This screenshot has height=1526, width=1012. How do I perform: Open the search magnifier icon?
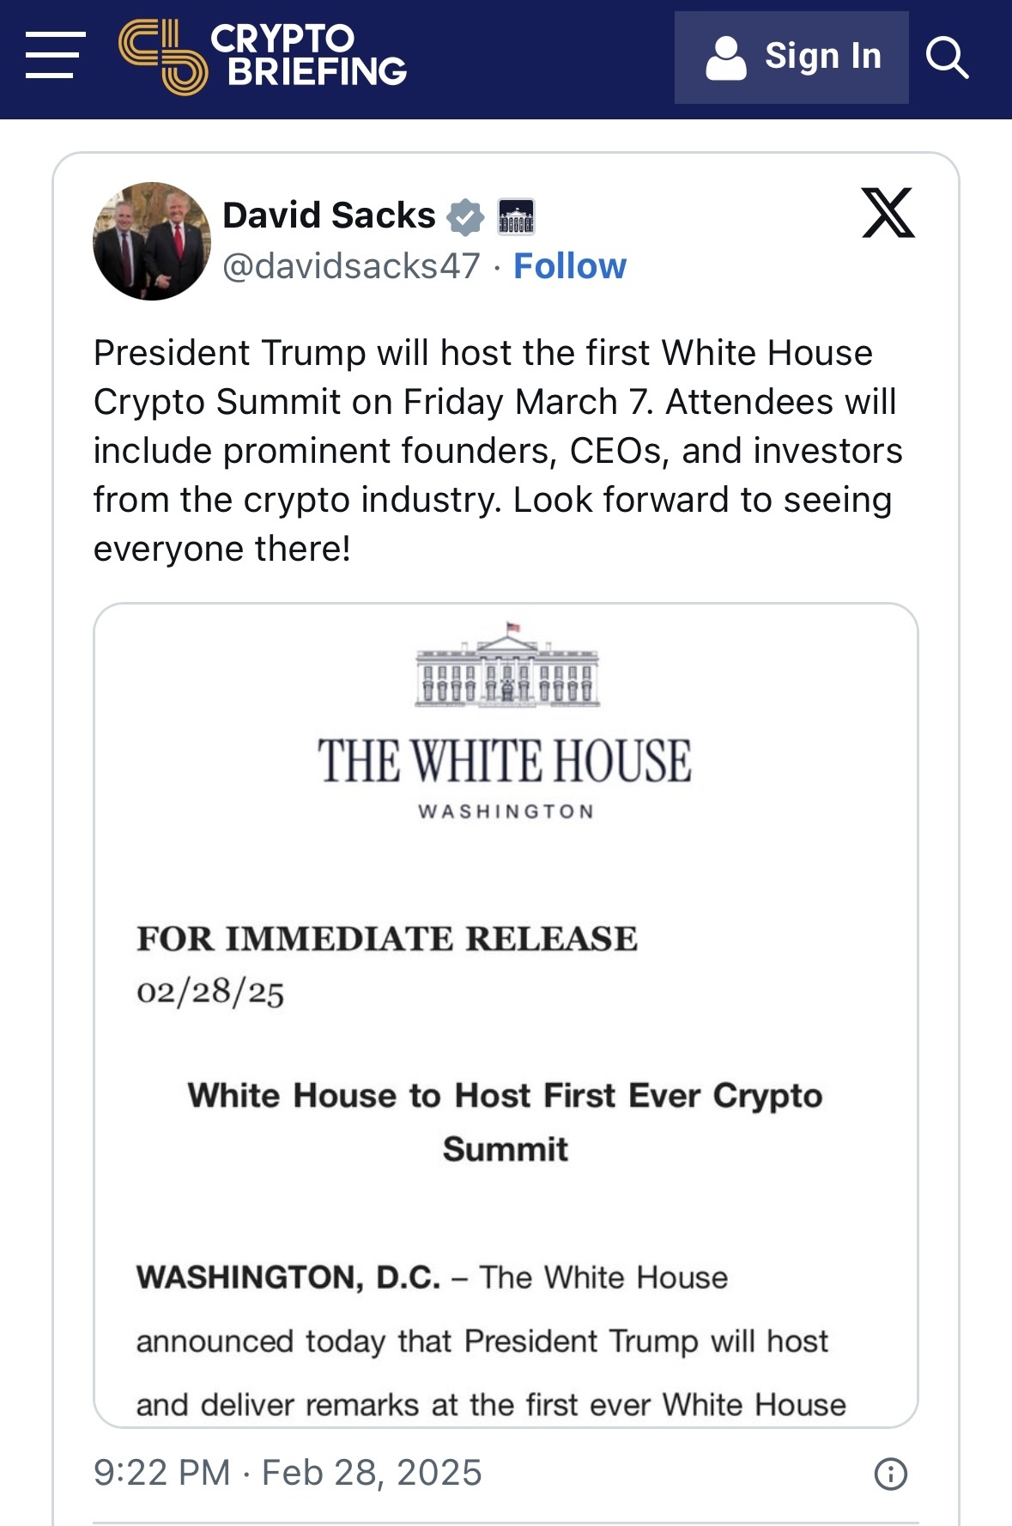(948, 58)
